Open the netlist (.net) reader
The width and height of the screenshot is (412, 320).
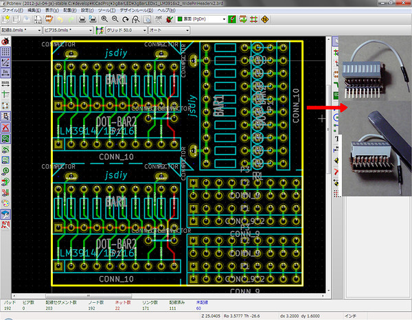click(x=159, y=19)
